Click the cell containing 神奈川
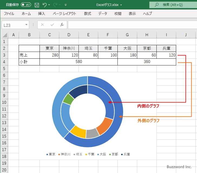This screenshot has height=173, width=197. point(69,48)
